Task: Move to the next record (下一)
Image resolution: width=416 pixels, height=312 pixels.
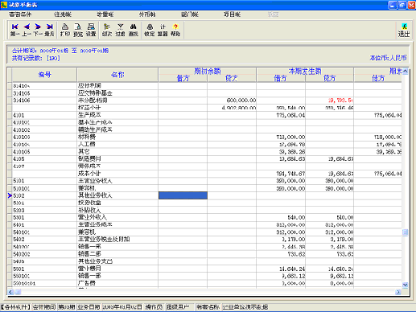Action: 38,30
